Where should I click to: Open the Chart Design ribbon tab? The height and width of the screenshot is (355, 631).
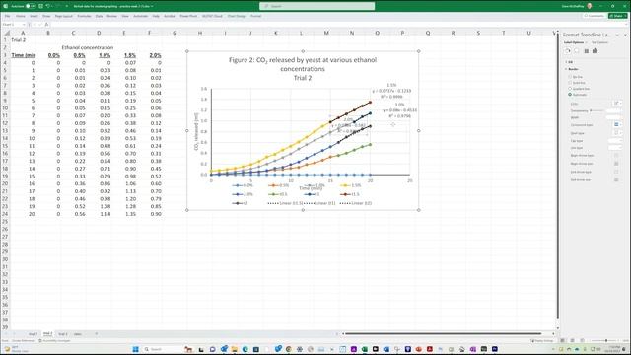(237, 16)
